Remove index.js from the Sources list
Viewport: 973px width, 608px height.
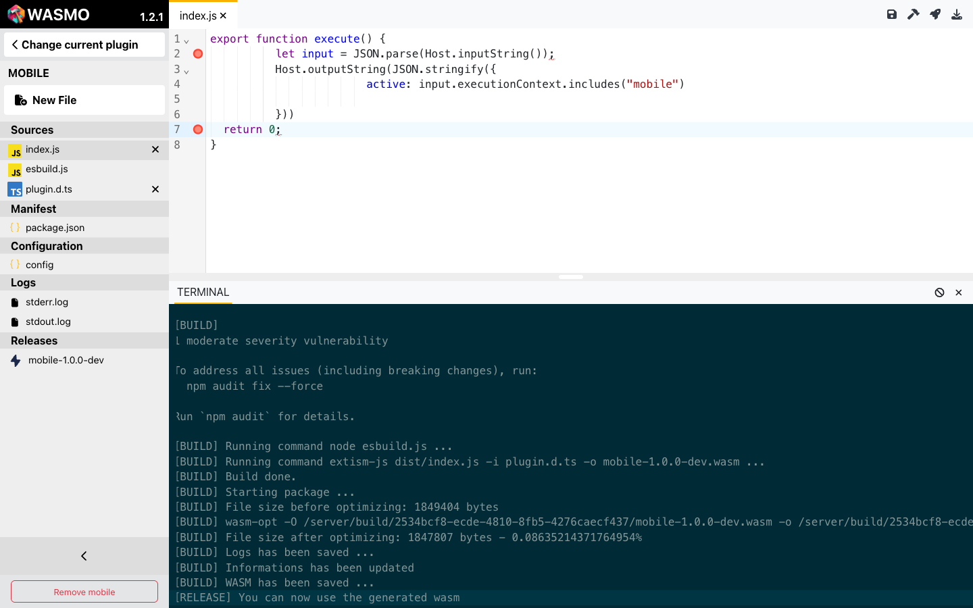[x=155, y=149]
